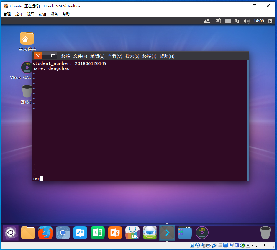
Task: Open terminal 编辑(E) menu
Action: tap(98, 56)
